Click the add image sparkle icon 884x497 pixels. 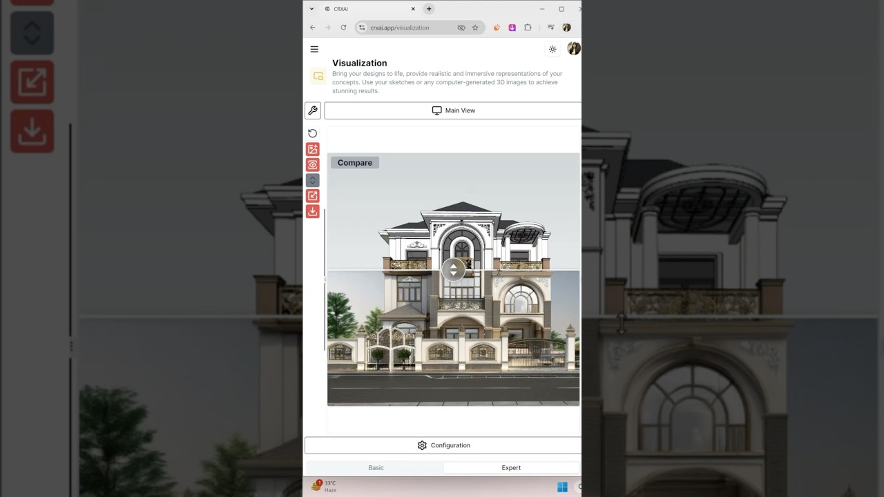313,149
